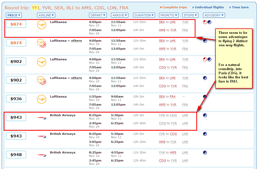Click moon advisory icon in $948 row
The width and height of the screenshot is (258, 169).
(x=205, y=153)
